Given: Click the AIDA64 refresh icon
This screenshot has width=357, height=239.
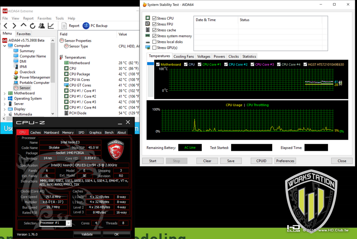Looking at the screenshot, I should 32,26.
